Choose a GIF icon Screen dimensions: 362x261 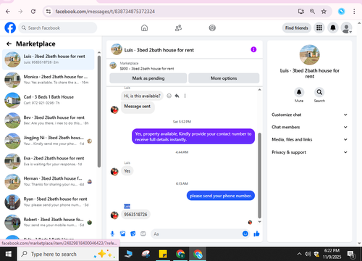tap(143, 233)
